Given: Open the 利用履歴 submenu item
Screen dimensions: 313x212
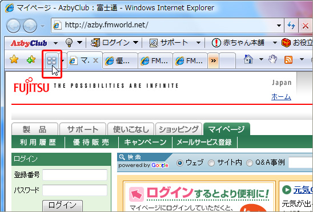Looking at the screenshot, I should coord(38,142).
